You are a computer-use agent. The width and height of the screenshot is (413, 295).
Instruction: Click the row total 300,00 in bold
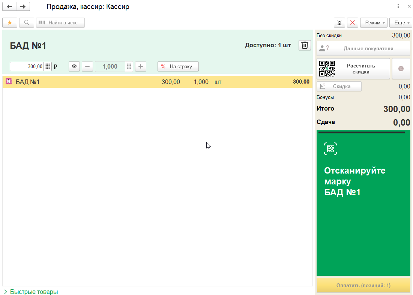(301, 82)
